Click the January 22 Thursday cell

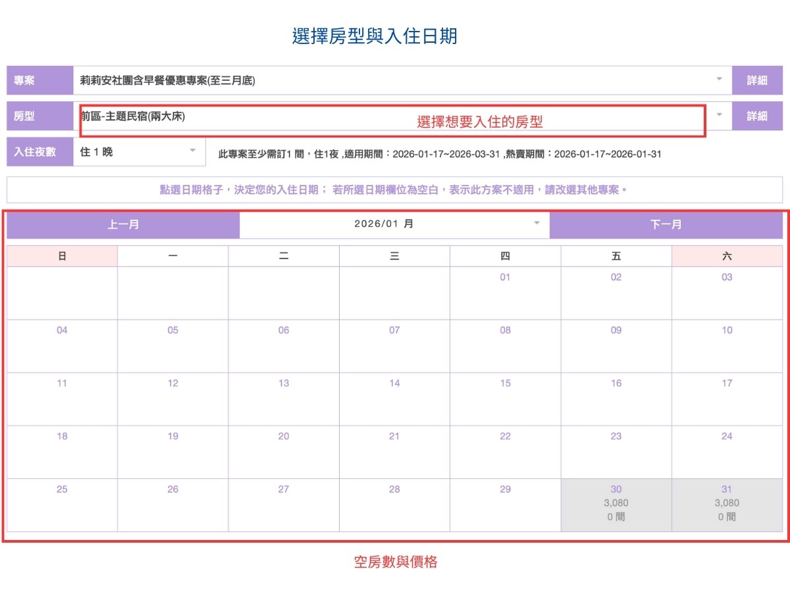coord(505,451)
